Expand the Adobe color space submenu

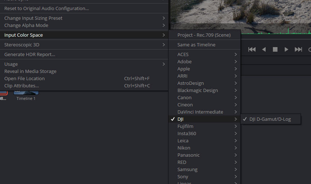click(x=204, y=61)
